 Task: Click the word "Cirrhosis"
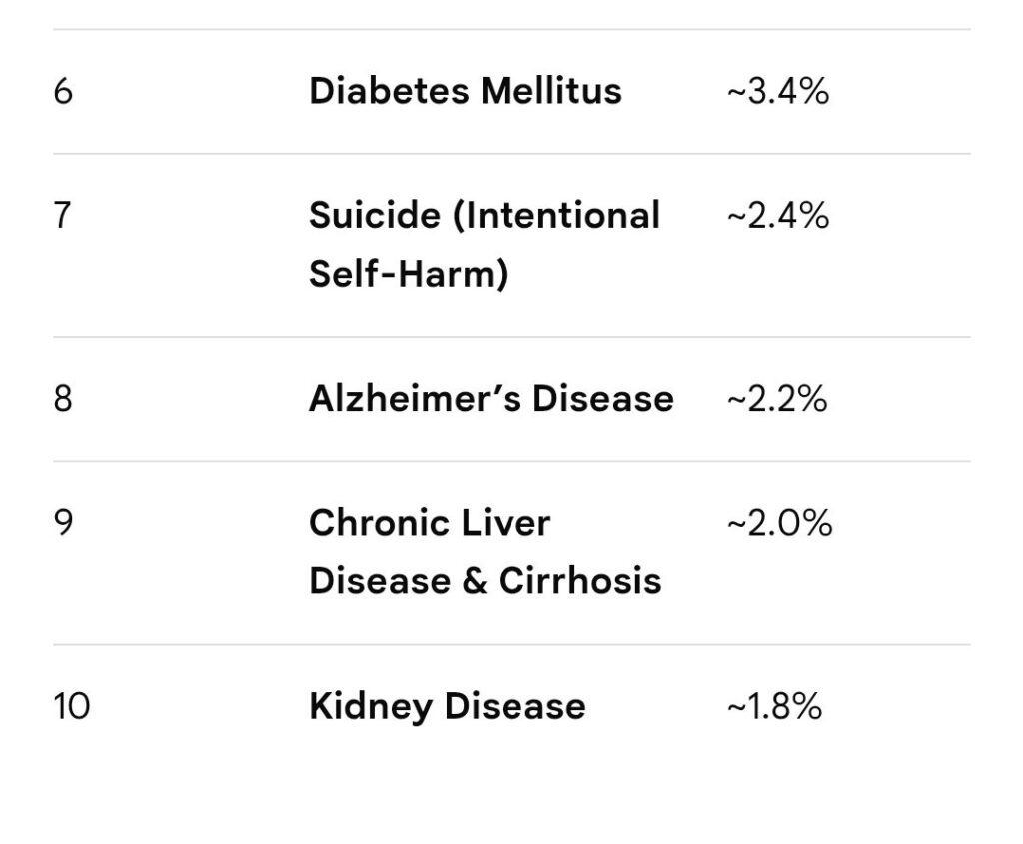(x=579, y=581)
